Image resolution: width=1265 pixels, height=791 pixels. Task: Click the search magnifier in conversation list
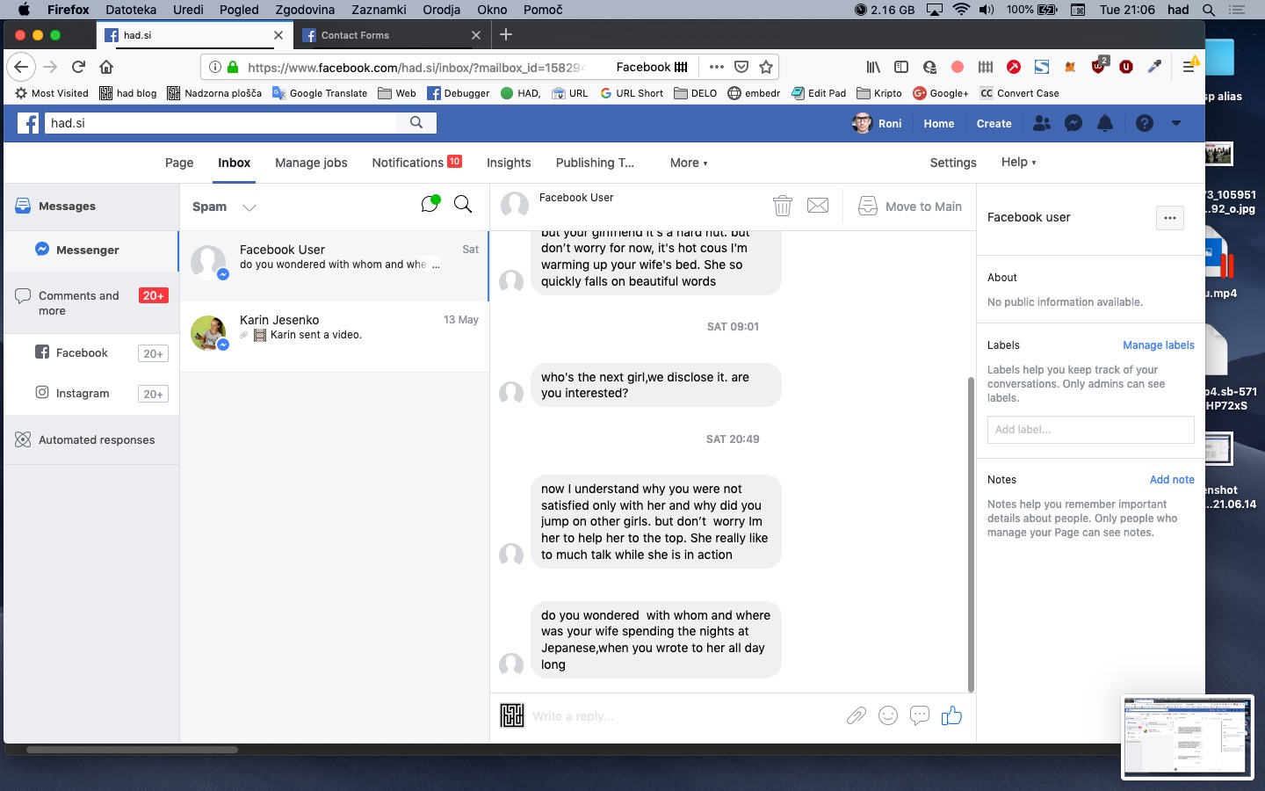coord(463,205)
